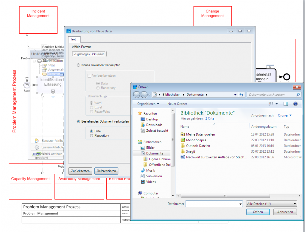305x232 pixels.
Task: Select the Bibliotheken icon in navigation pane
Action: click(x=140, y=142)
